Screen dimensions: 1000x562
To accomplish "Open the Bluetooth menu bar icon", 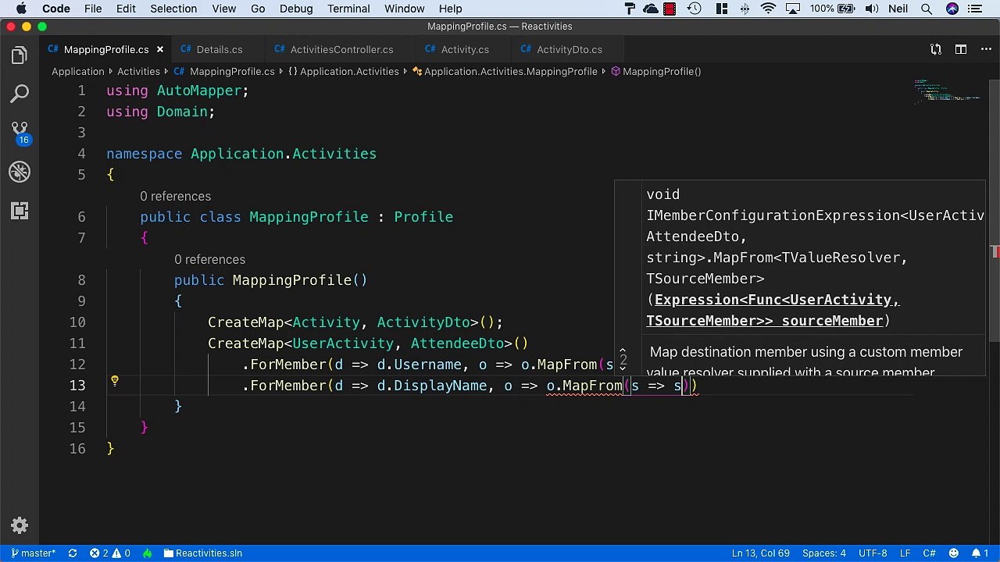I will tap(745, 9).
